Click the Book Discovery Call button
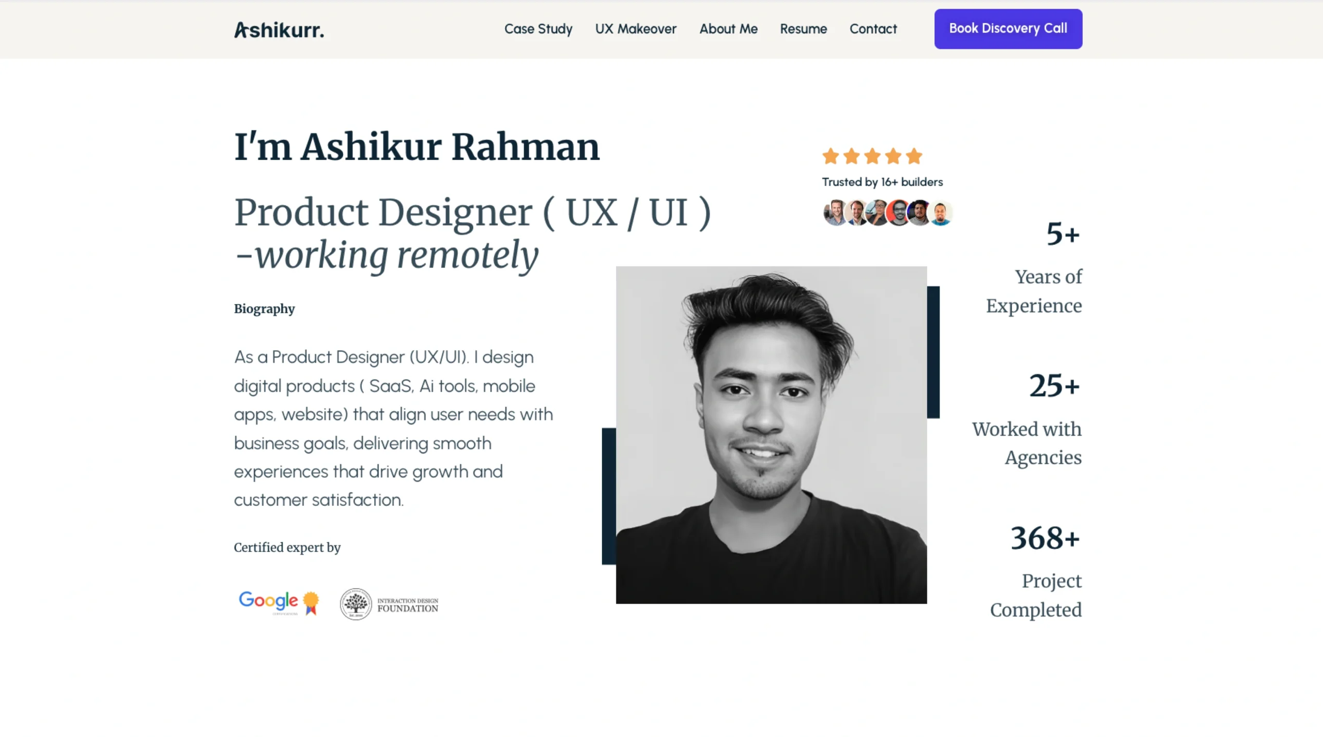 tap(1007, 28)
